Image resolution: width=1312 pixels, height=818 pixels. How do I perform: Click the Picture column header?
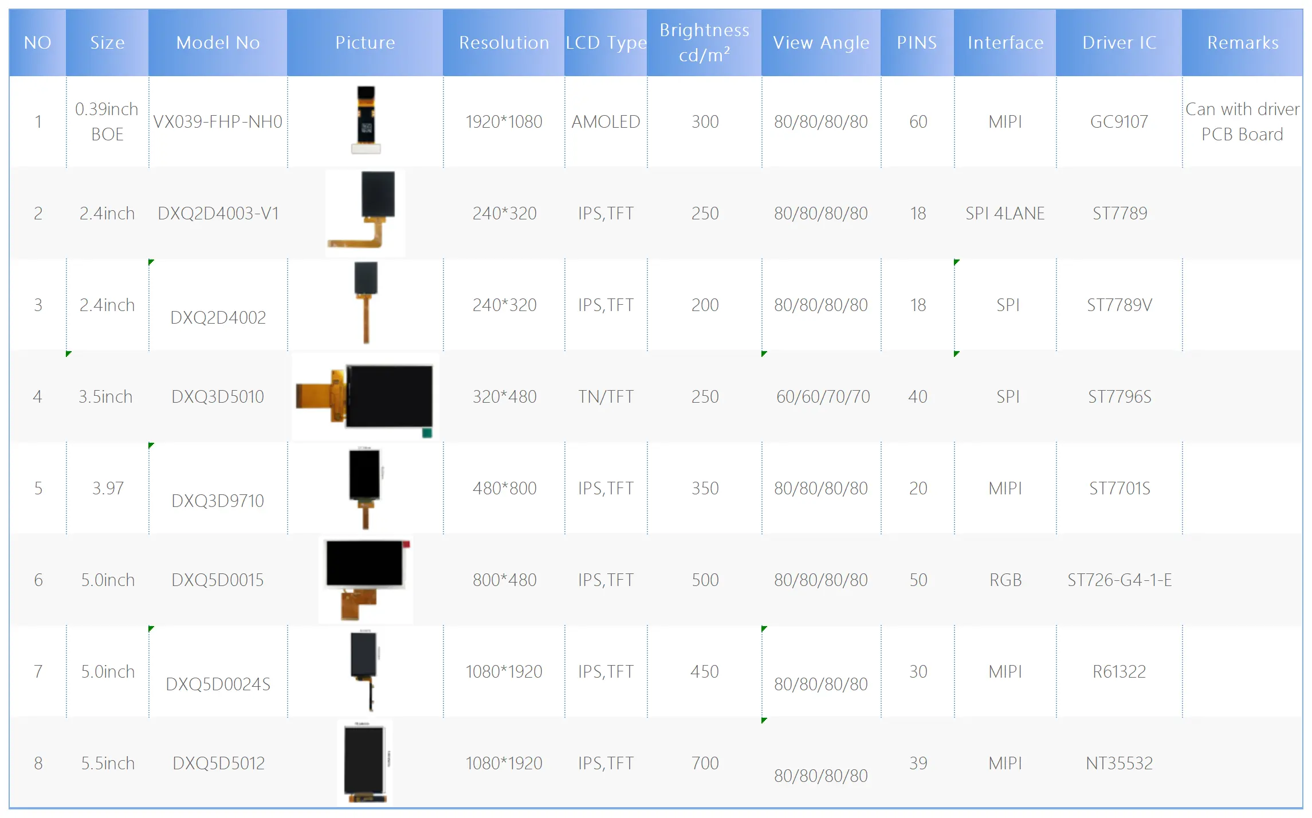point(365,43)
